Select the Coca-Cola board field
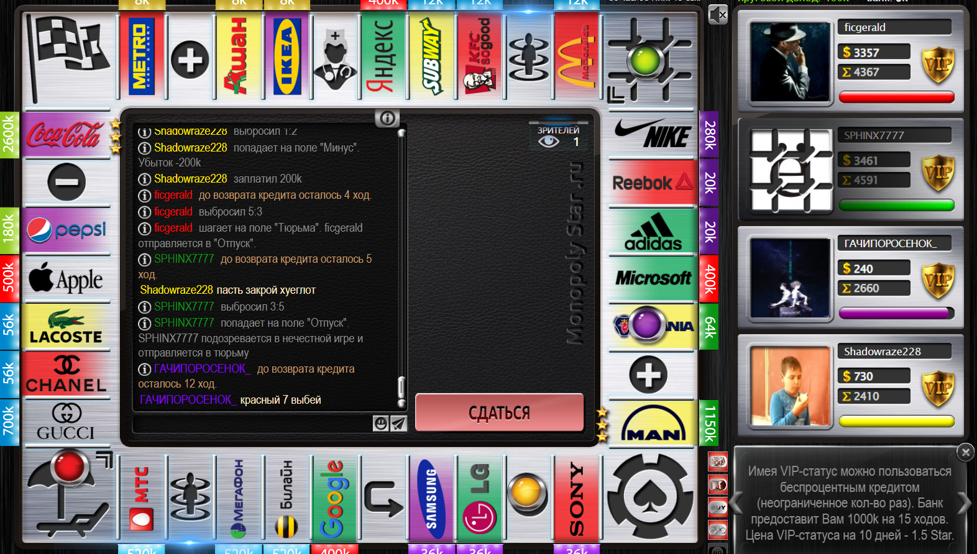Screen dimensions: 977x554 (66, 135)
